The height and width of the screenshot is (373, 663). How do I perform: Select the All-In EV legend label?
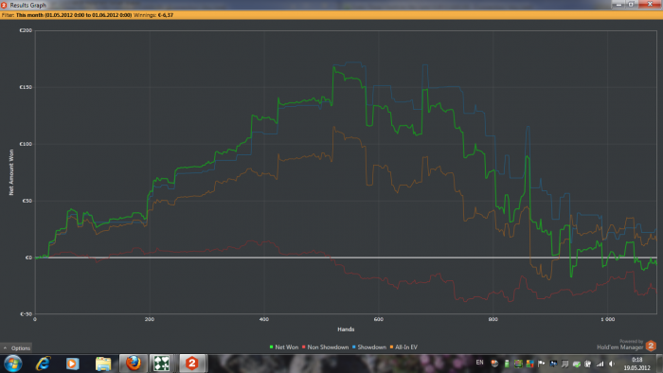406,347
